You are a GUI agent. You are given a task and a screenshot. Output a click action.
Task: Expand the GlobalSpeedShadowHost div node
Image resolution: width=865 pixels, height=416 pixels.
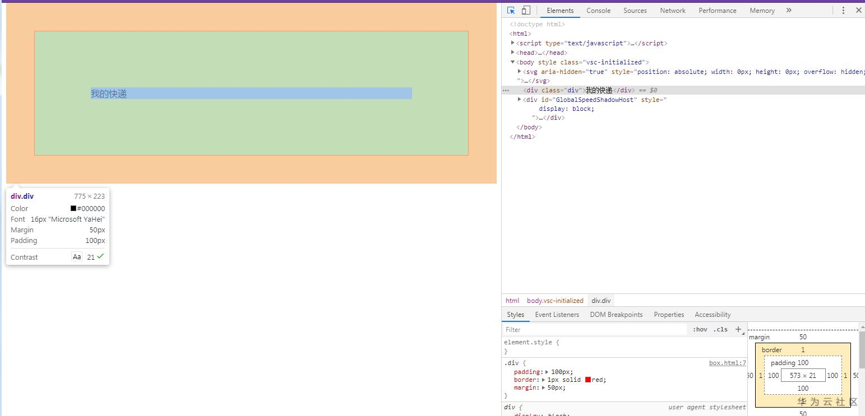[519, 99]
